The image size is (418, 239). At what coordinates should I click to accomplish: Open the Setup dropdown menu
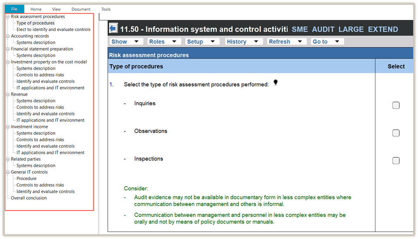pos(202,42)
